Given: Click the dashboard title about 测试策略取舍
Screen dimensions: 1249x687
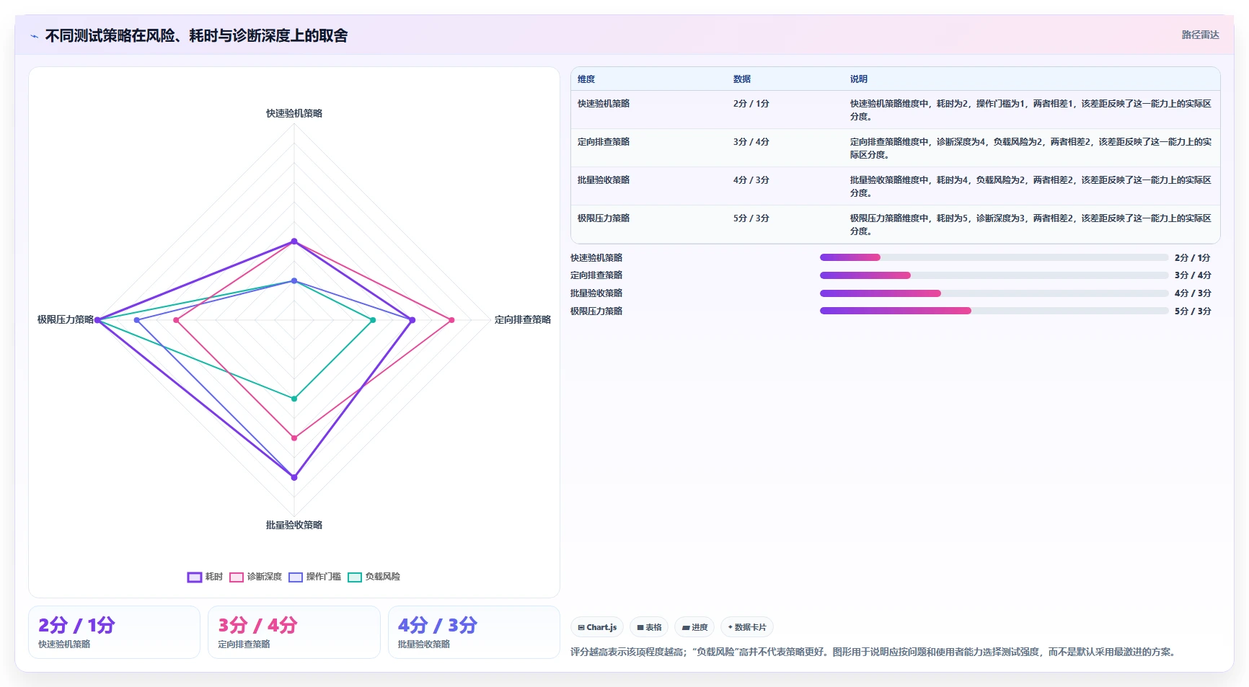Looking at the screenshot, I should pos(196,36).
